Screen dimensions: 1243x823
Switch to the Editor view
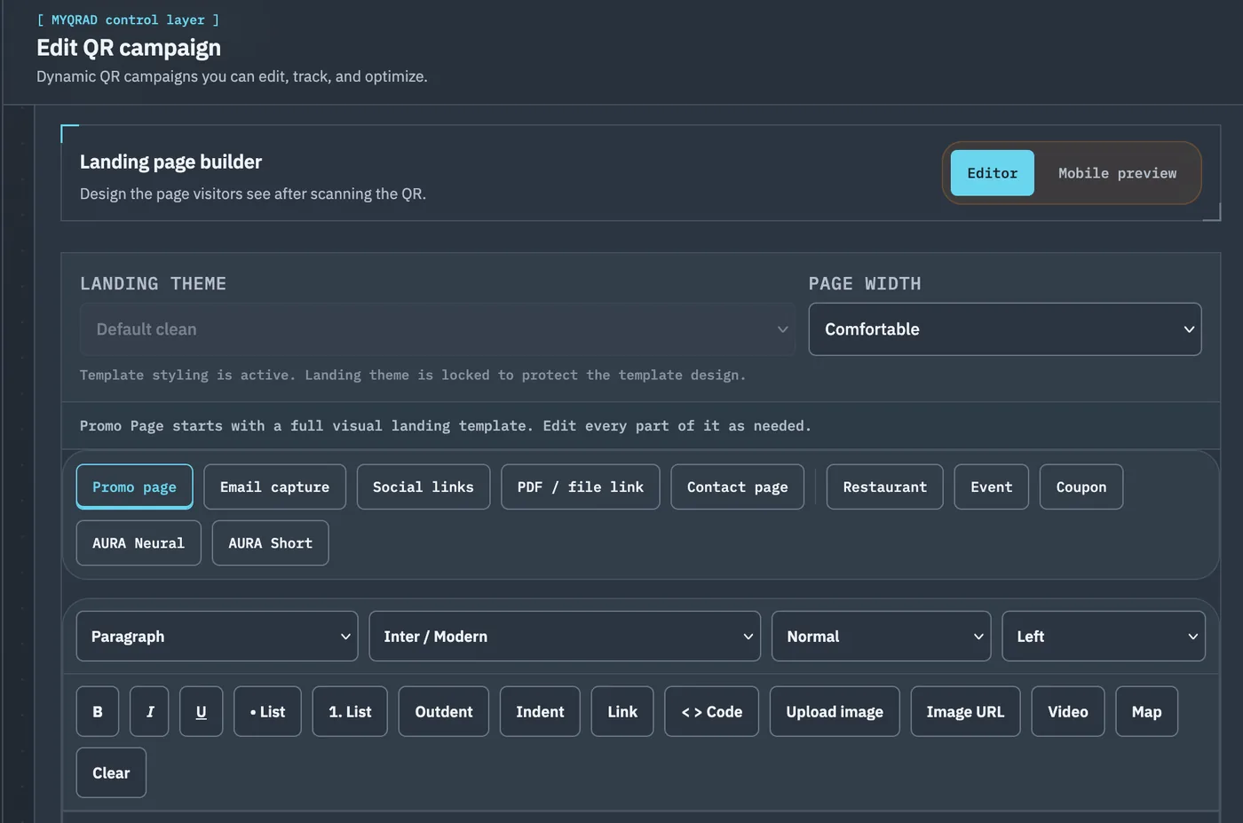(992, 173)
